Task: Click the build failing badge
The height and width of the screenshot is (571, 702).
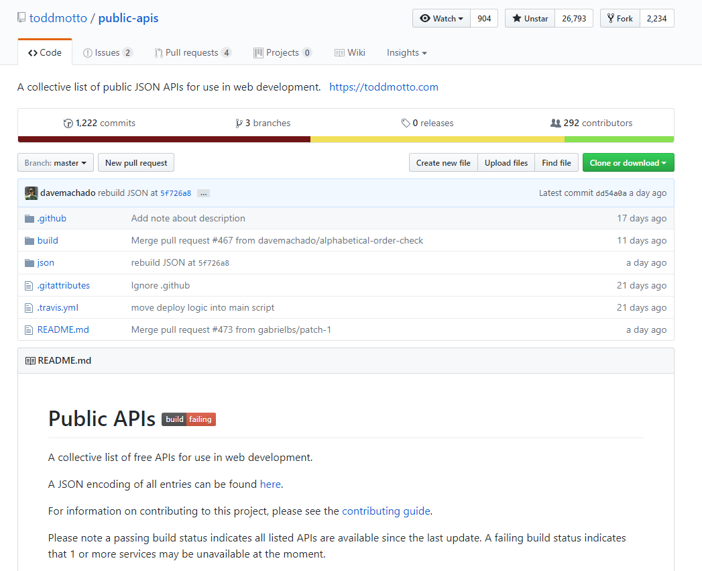Action: 188,419
